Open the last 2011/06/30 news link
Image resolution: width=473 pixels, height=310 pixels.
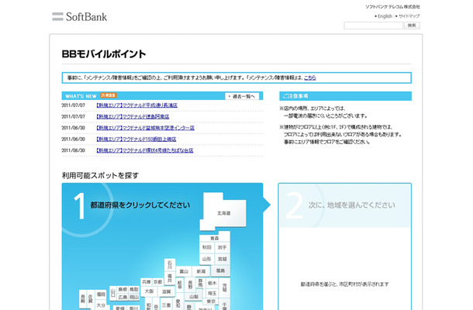[145, 150]
